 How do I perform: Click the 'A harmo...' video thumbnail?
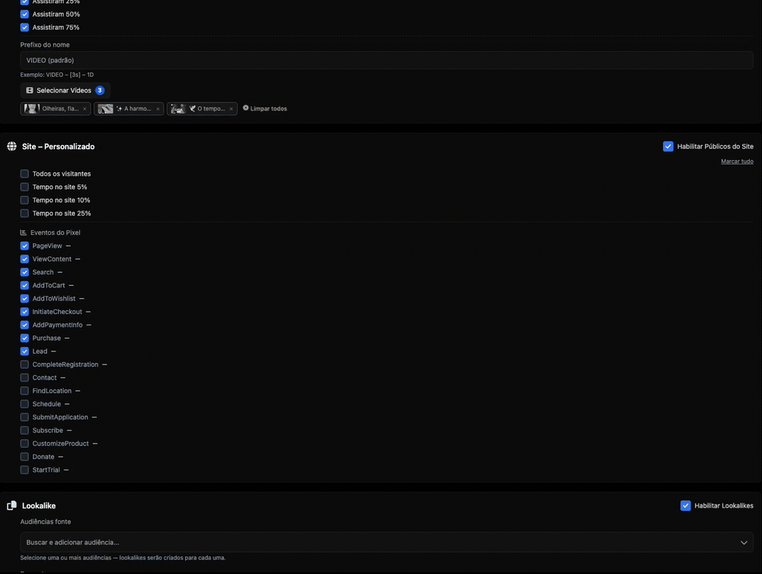tap(105, 109)
